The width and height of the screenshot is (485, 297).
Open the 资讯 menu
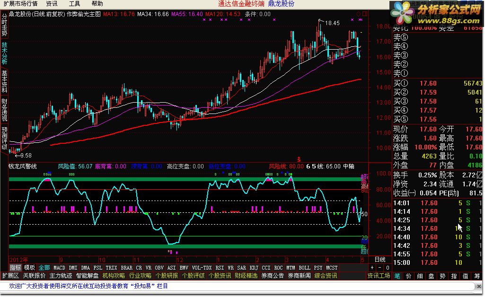tap(52, 4)
